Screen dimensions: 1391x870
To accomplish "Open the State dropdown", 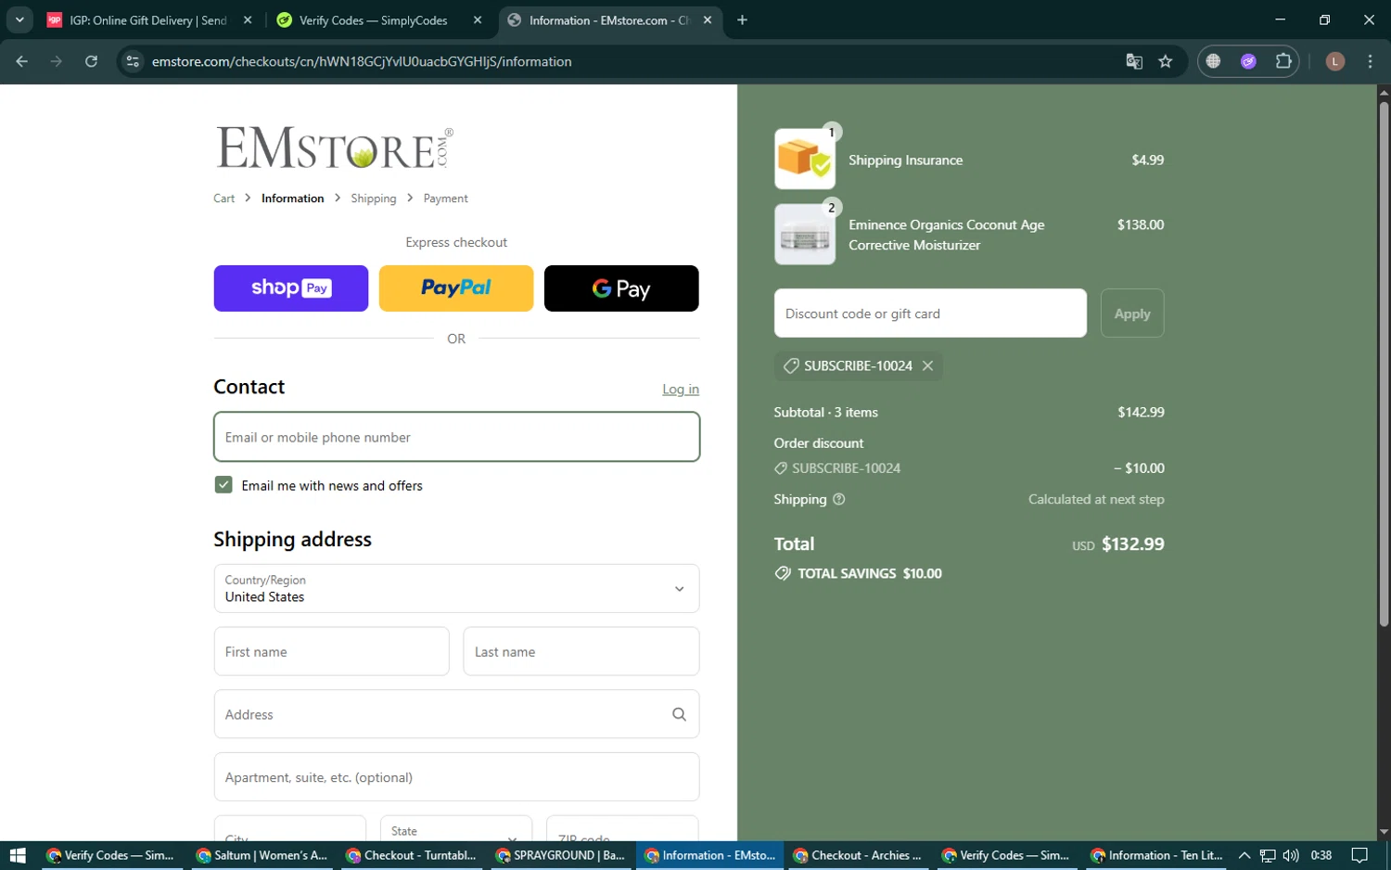I will [455, 828].
